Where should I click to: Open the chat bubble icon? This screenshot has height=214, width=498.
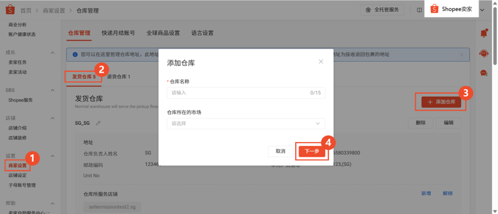point(483,73)
